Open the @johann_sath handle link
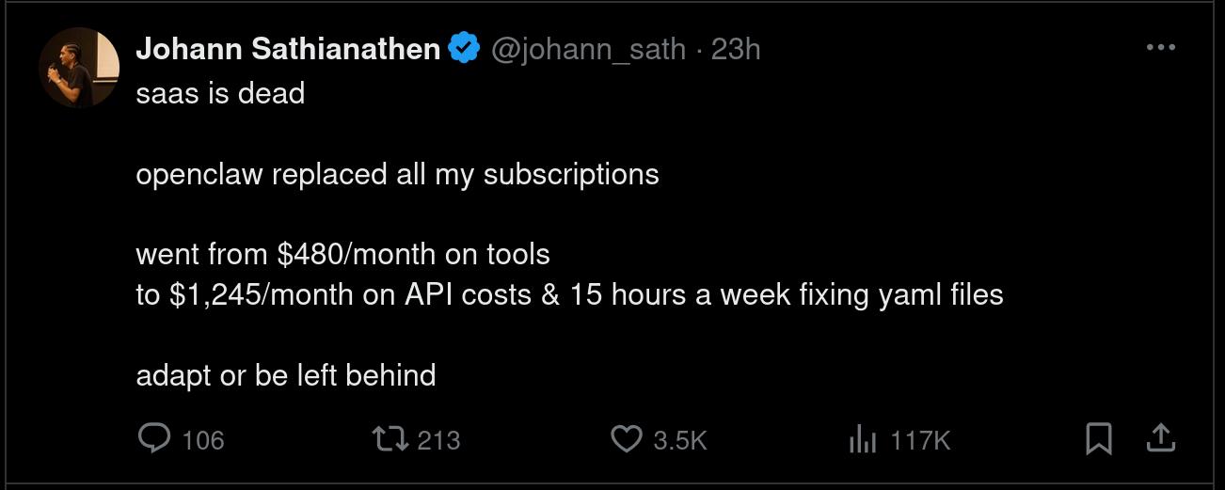The height and width of the screenshot is (490, 1225). 589,49
